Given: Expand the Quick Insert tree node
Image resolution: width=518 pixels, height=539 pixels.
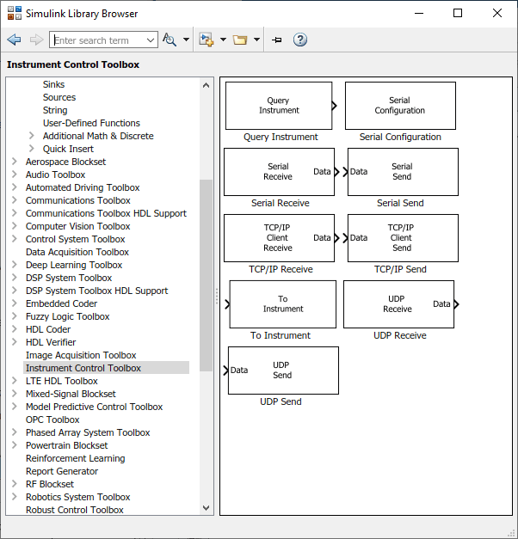Looking at the screenshot, I should pyautogui.click(x=32, y=149).
